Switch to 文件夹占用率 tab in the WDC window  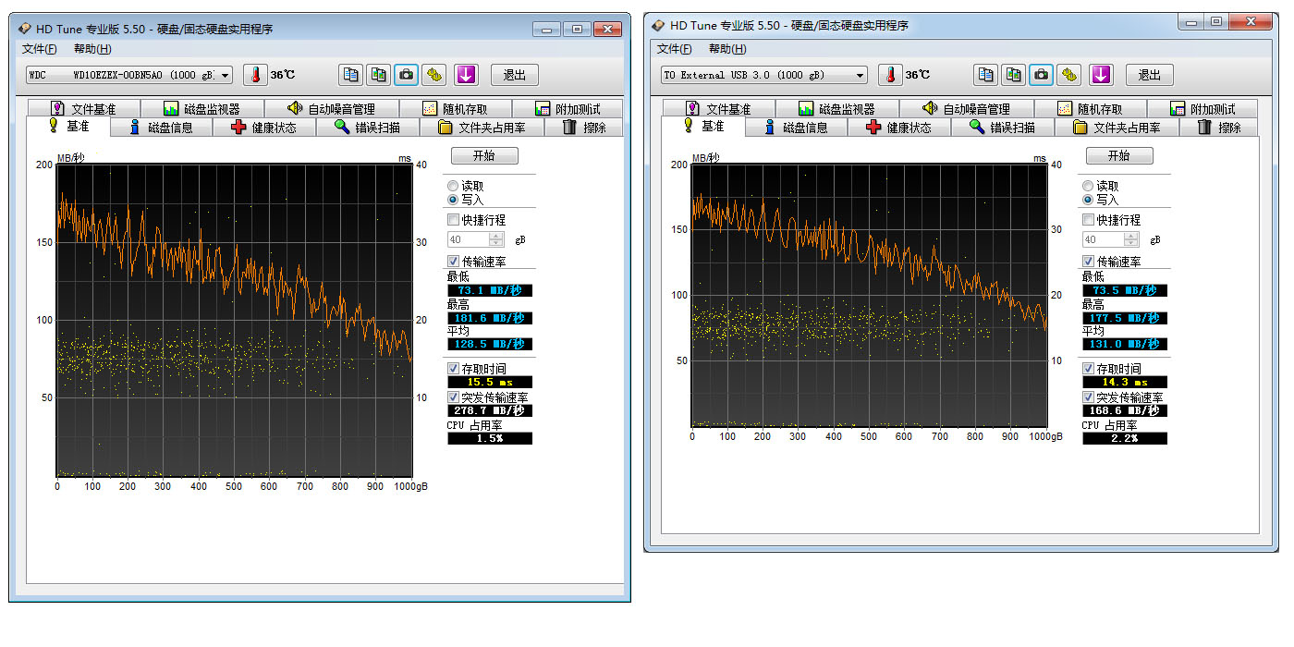pyautogui.click(x=482, y=128)
